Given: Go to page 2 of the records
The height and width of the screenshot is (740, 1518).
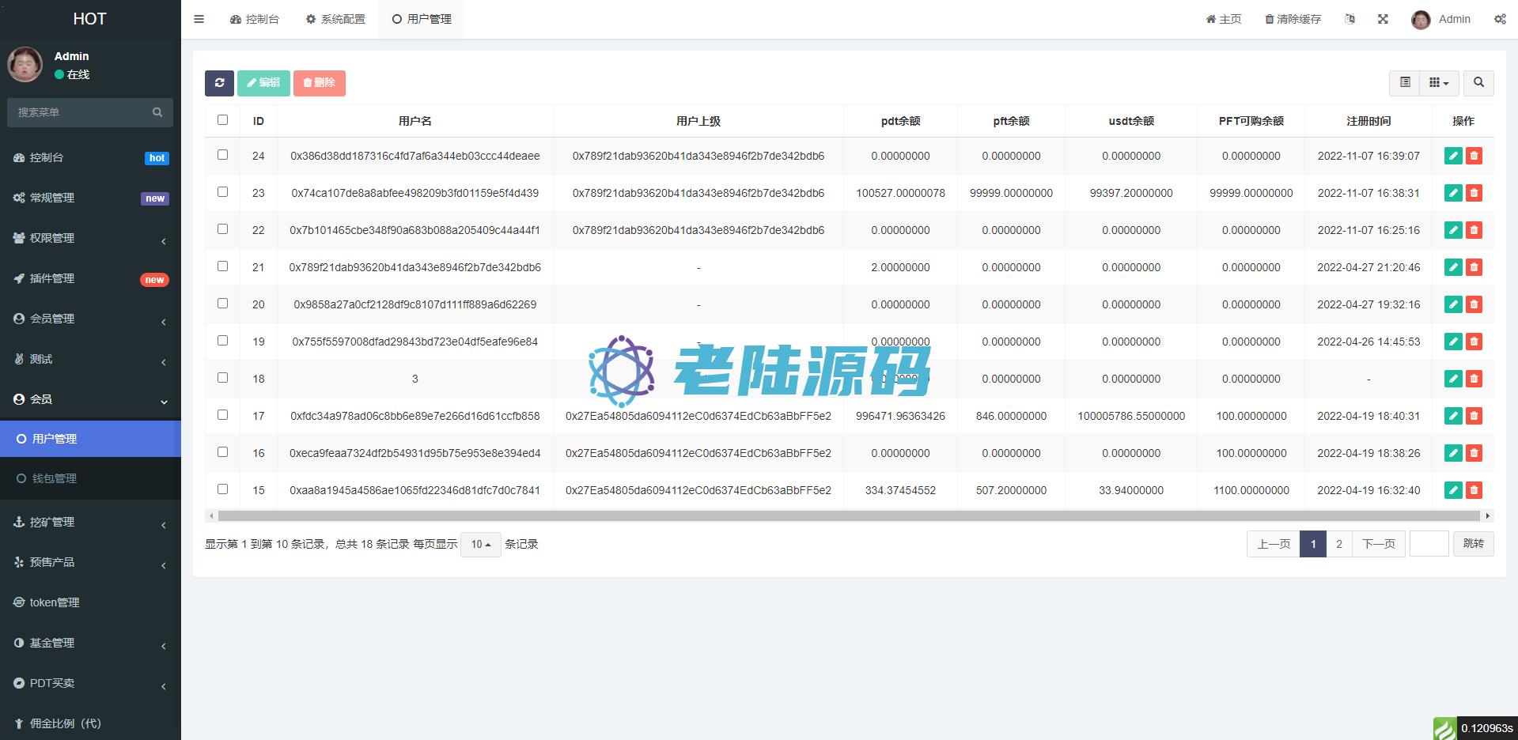Looking at the screenshot, I should 1338,544.
